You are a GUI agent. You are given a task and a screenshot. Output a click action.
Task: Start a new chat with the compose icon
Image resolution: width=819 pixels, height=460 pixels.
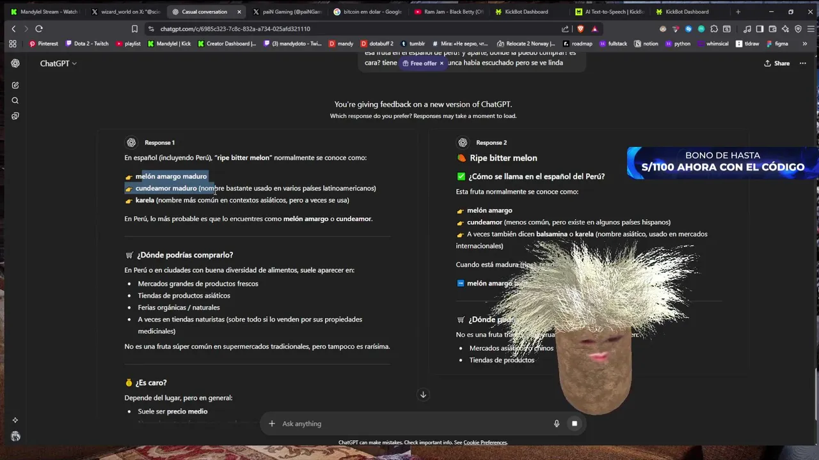[15, 85]
